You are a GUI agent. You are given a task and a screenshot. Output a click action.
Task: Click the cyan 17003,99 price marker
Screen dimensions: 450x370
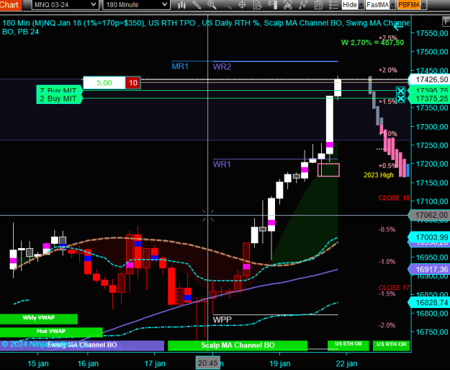tap(429, 237)
